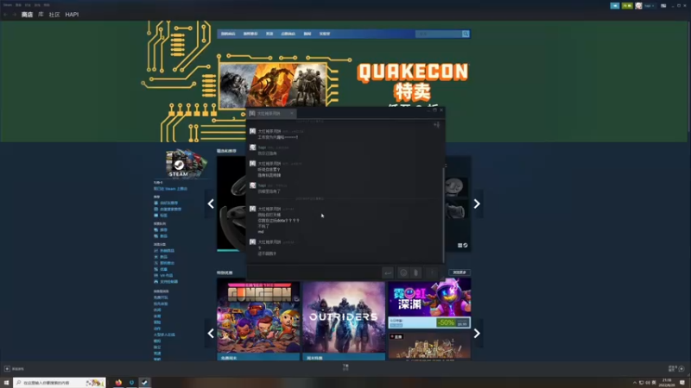Image resolution: width=691 pixels, height=388 pixels.
Task: Focus the chat message input box
Action: (314, 273)
